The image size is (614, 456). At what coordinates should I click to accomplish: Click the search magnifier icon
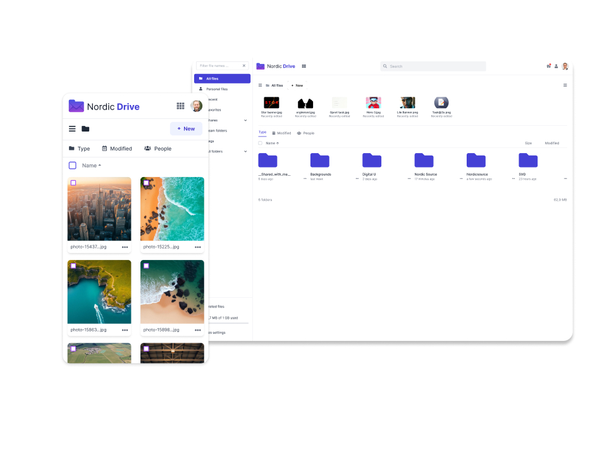point(385,66)
